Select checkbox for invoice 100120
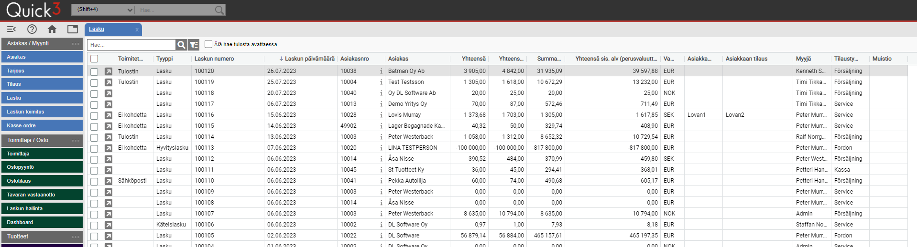The width and height of the screenshot is (917, 247). [94, 72]
